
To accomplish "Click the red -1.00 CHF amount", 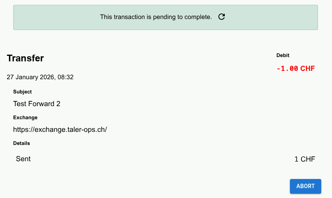I will coord(295,69).
